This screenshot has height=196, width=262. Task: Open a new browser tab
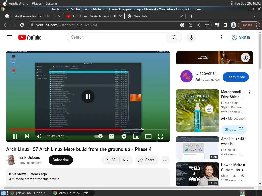pyautogui.click(x=191, y=16)
